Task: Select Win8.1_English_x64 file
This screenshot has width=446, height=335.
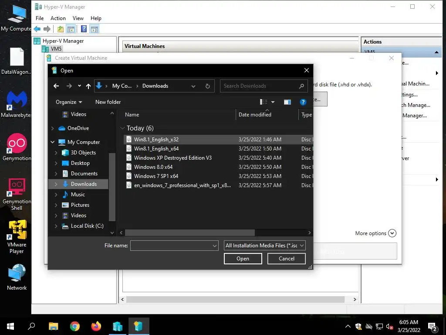Action: [x=156, y=148]
